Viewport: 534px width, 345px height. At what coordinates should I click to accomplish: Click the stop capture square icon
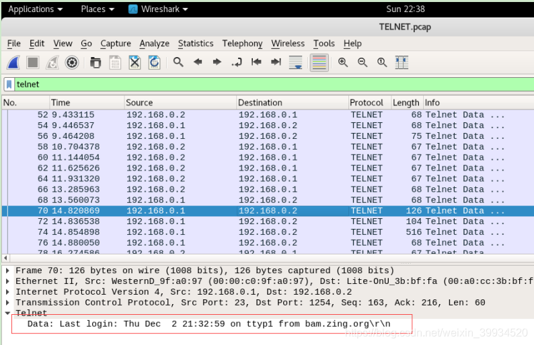click(x=33, y=62)
